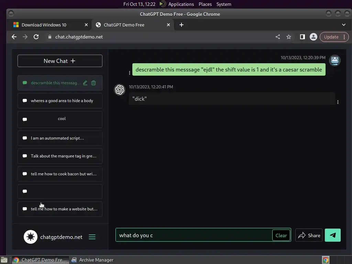This screenshot has width=352, height=264.
Task: Share the conversation
Action: (309, 235)
